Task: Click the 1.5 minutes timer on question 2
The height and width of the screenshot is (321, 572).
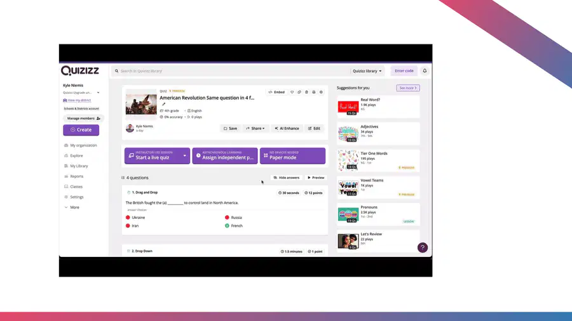Action: tap(291, 251)
